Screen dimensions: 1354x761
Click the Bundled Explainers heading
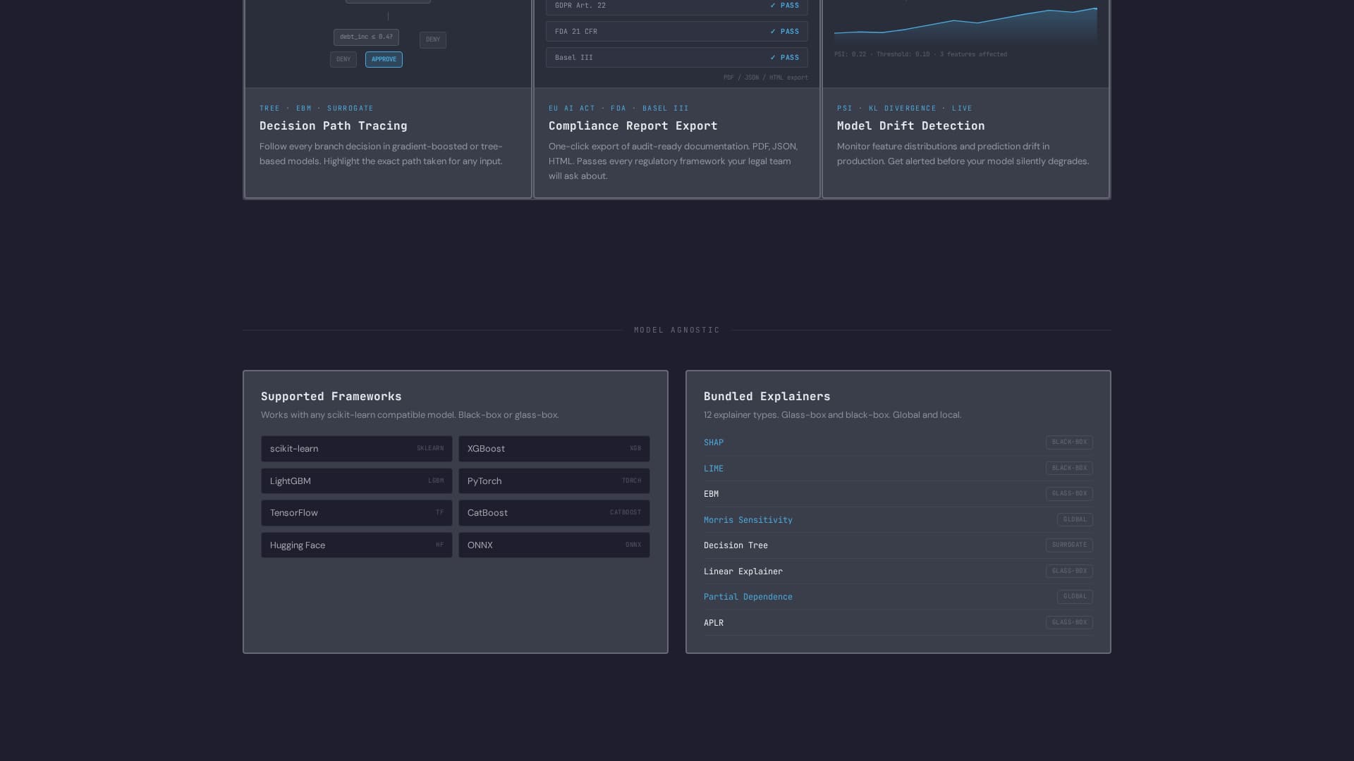pos(767,397)
